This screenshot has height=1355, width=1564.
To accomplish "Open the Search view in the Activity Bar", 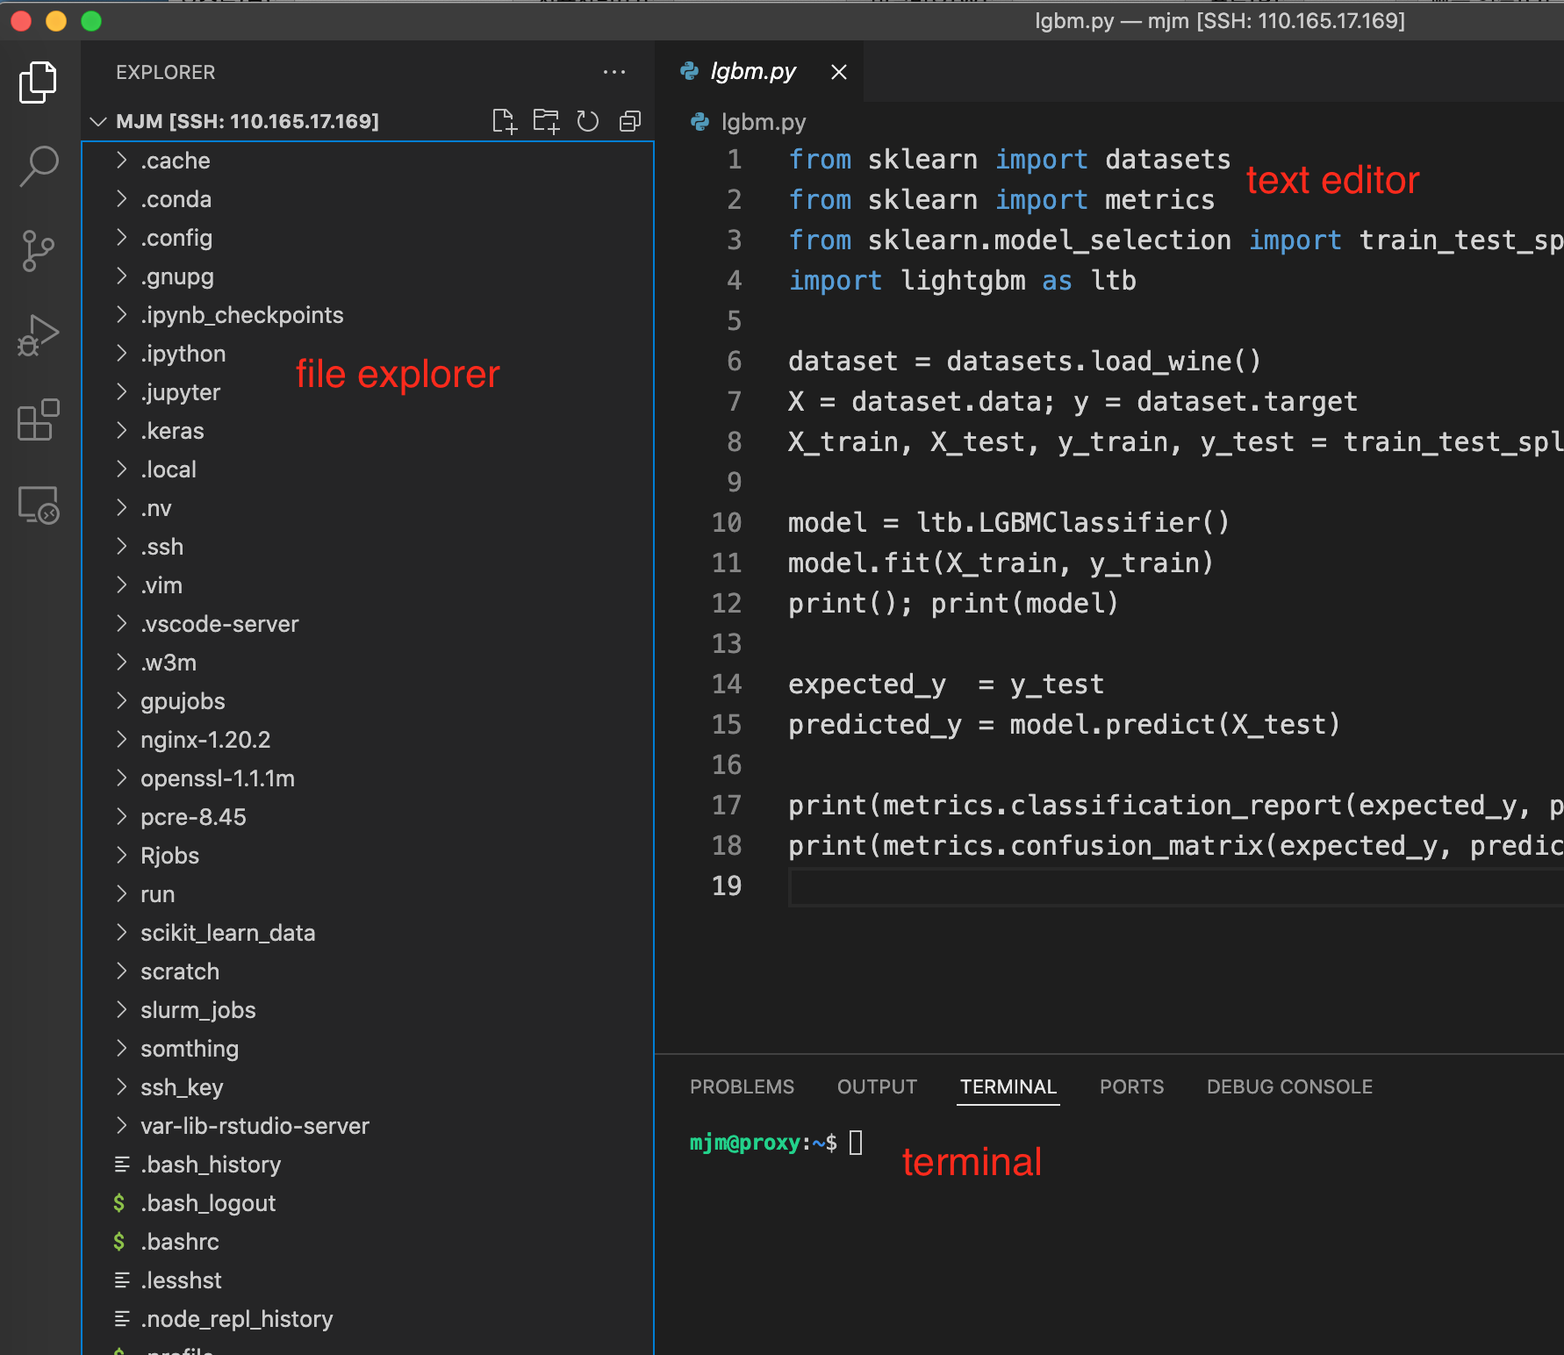I will (39, 165).
